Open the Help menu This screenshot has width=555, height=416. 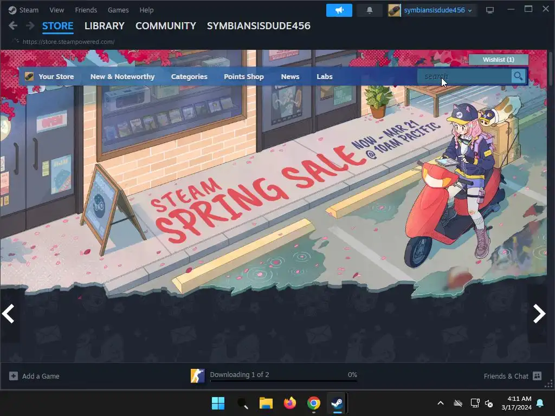click(x=146, y=10)
